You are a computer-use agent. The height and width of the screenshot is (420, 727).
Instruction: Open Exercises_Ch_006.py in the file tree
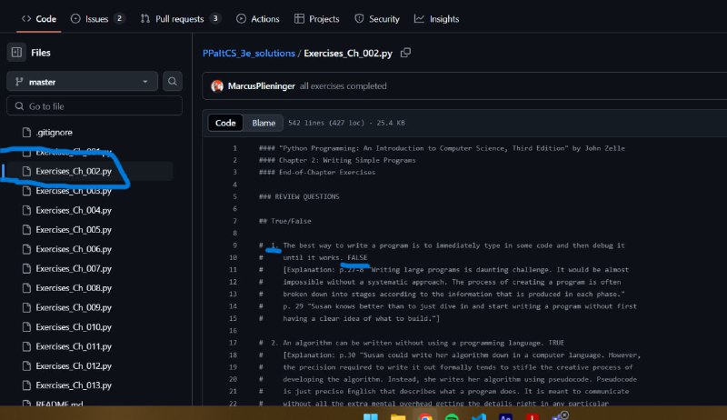74,249
